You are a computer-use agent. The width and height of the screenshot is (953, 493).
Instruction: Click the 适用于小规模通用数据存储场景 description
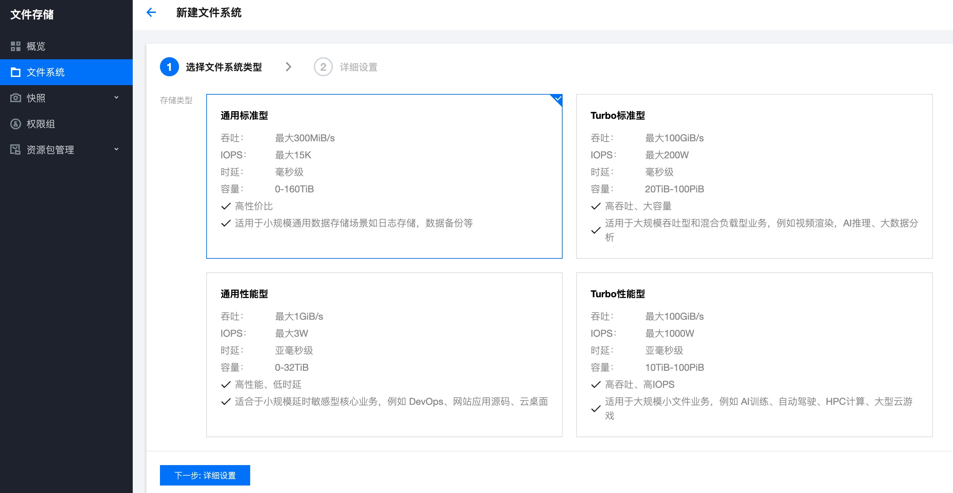(354, 223)
